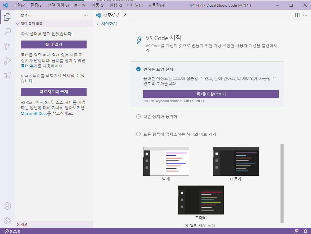Select 모든 항목에 액세스하는 하나의 바로 가기 step
The height and width of the screenshot is (234, 311).
pyautogui.click(x=138, y=134)
